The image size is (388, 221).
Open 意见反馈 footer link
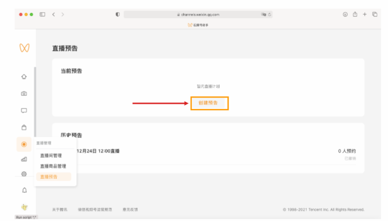tap(130, 209)
